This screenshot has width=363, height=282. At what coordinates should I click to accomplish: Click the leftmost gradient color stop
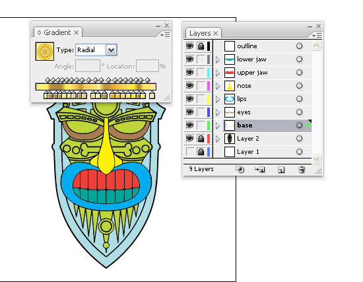[46, 95]
